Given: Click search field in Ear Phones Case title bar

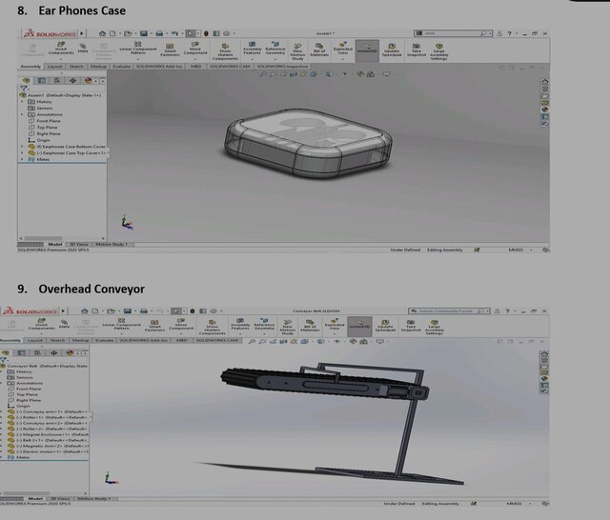Looking at the screenshot, I should [x=454, y=33].
